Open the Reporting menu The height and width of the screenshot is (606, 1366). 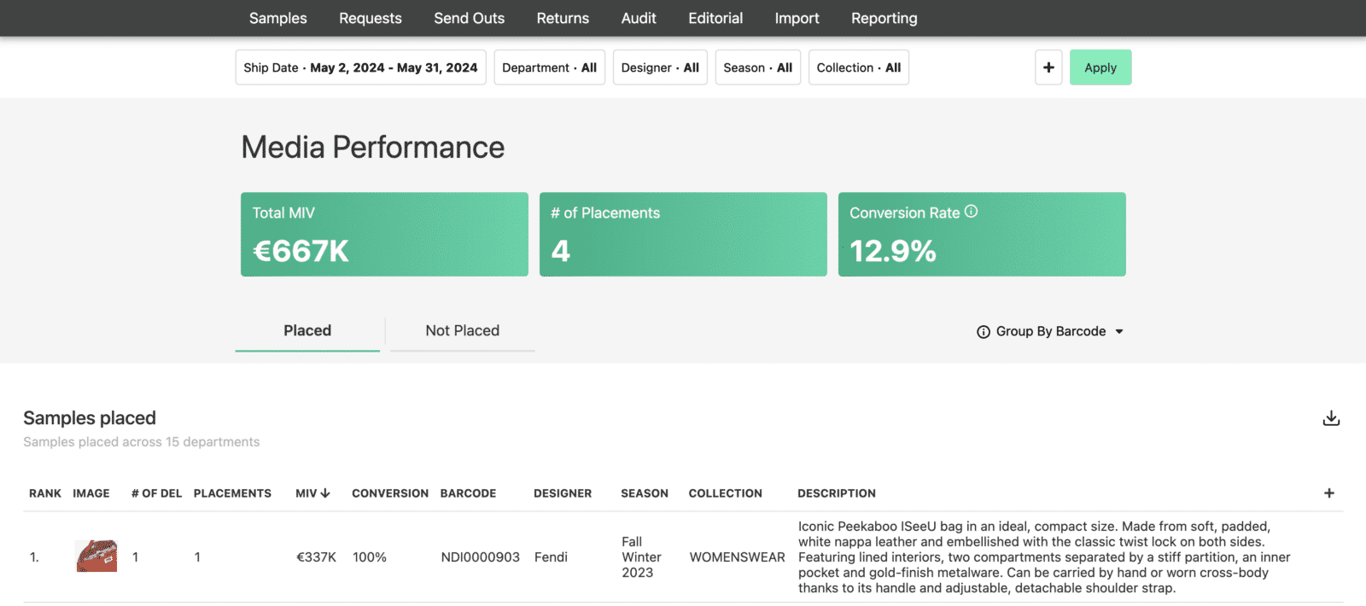point(884,18)
